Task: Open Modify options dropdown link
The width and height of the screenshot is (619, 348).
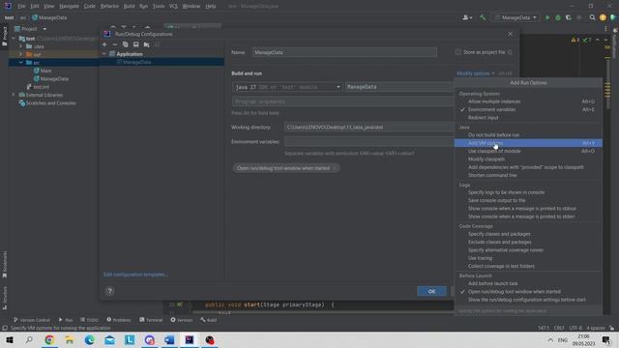Action: click(x=475, y=73)
